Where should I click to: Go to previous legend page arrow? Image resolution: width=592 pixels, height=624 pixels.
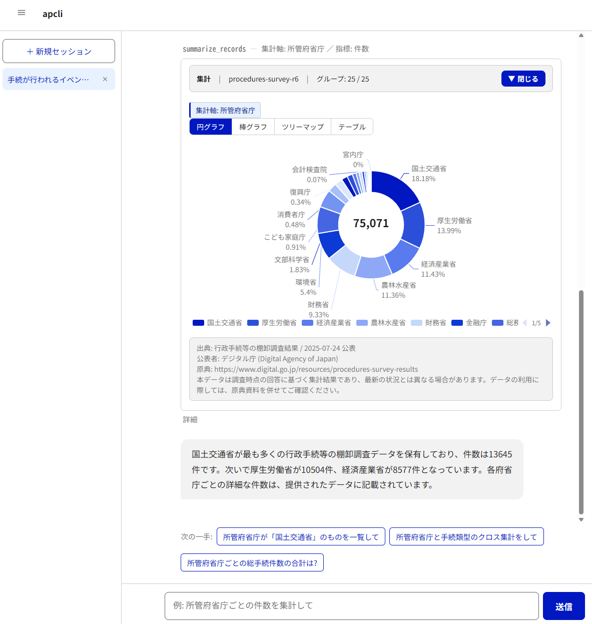pyautogui.click(x=524, y=323)
